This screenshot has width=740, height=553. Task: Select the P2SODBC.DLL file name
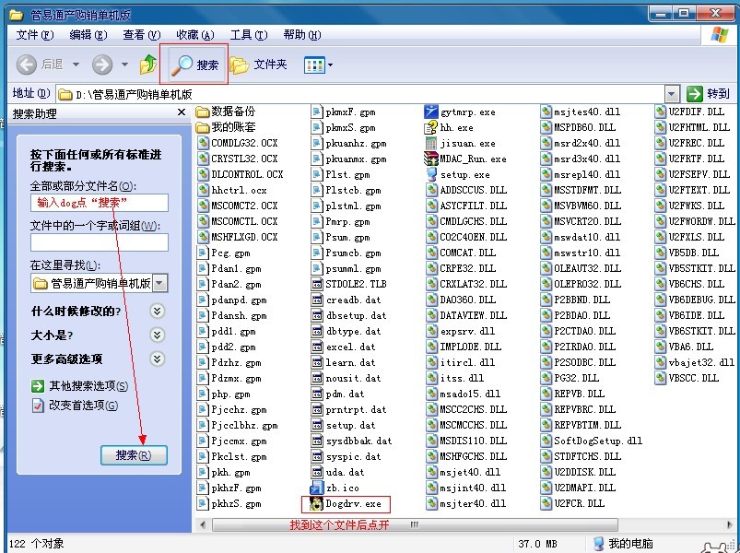coord(585,362)
